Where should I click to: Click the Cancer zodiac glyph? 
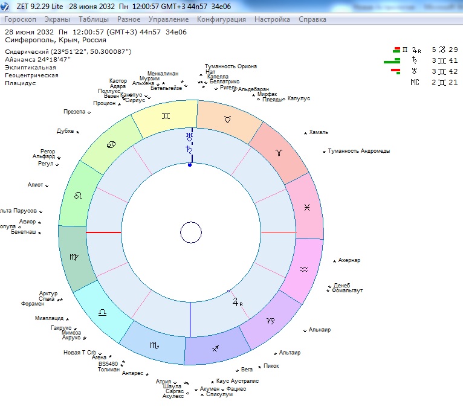coord(112,146)
